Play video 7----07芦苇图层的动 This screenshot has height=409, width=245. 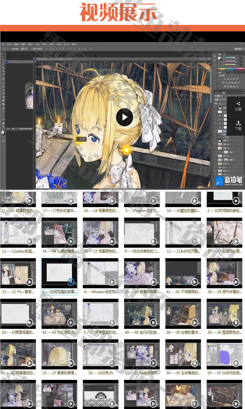[112, 322]
